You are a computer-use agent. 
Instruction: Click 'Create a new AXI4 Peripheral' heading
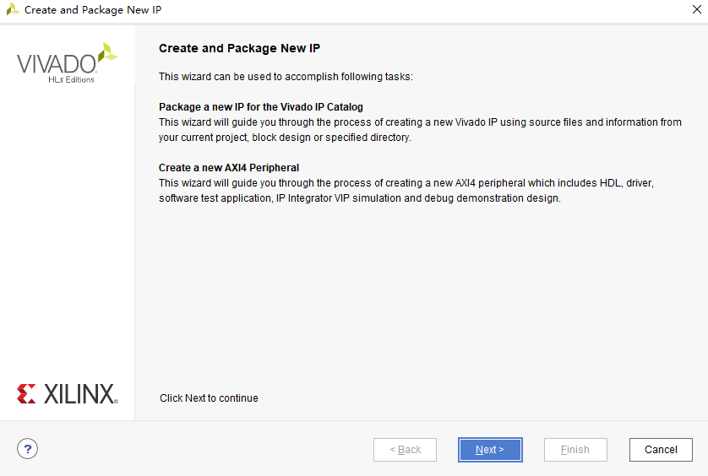click(229, 168)
